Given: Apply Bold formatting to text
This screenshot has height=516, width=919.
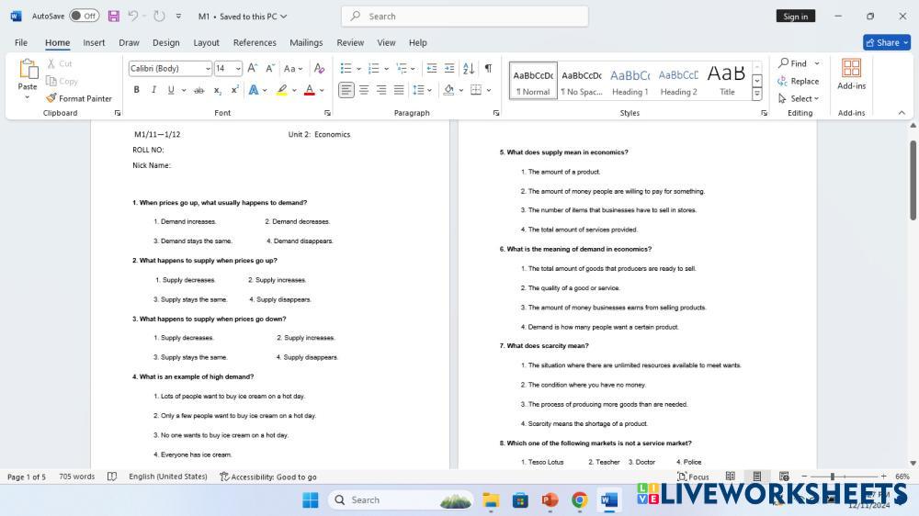Looking at the screenshot, I should coord(137,90).
